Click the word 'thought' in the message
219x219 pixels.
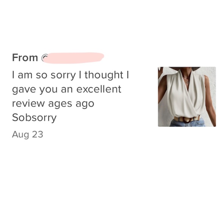pos(104,76)
